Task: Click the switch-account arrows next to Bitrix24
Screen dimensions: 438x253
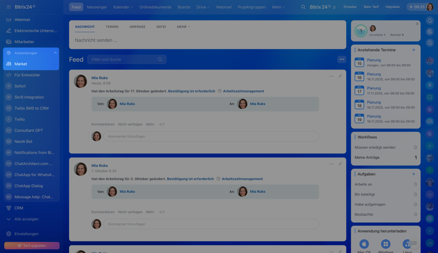Action: pyautogui.click(x=334, y=7)
